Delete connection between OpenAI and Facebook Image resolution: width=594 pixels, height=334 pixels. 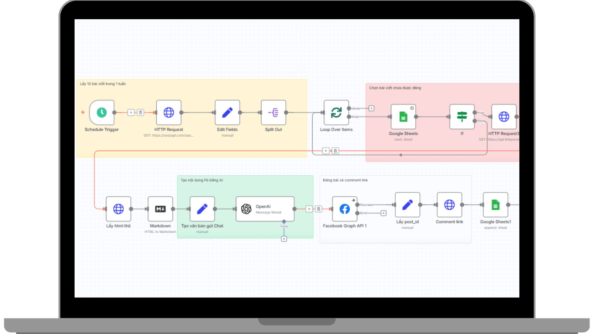319,209
